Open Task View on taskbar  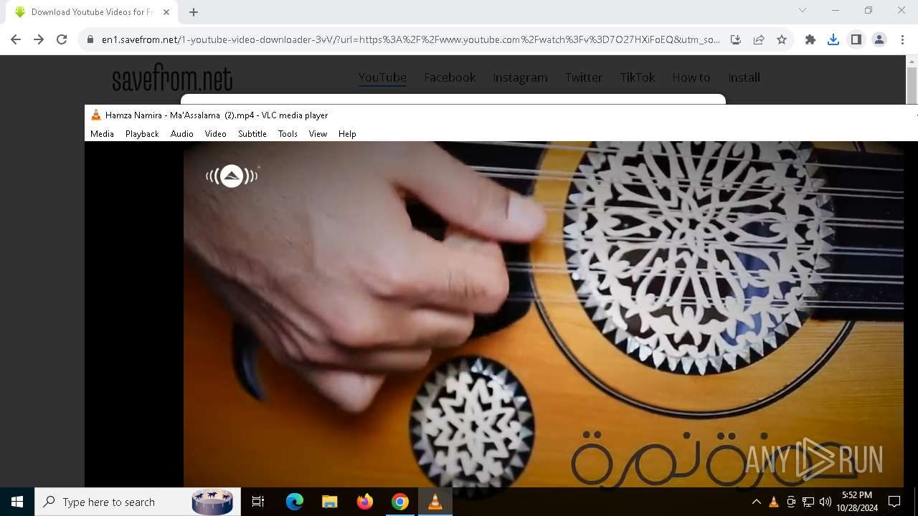click(258, 502)
